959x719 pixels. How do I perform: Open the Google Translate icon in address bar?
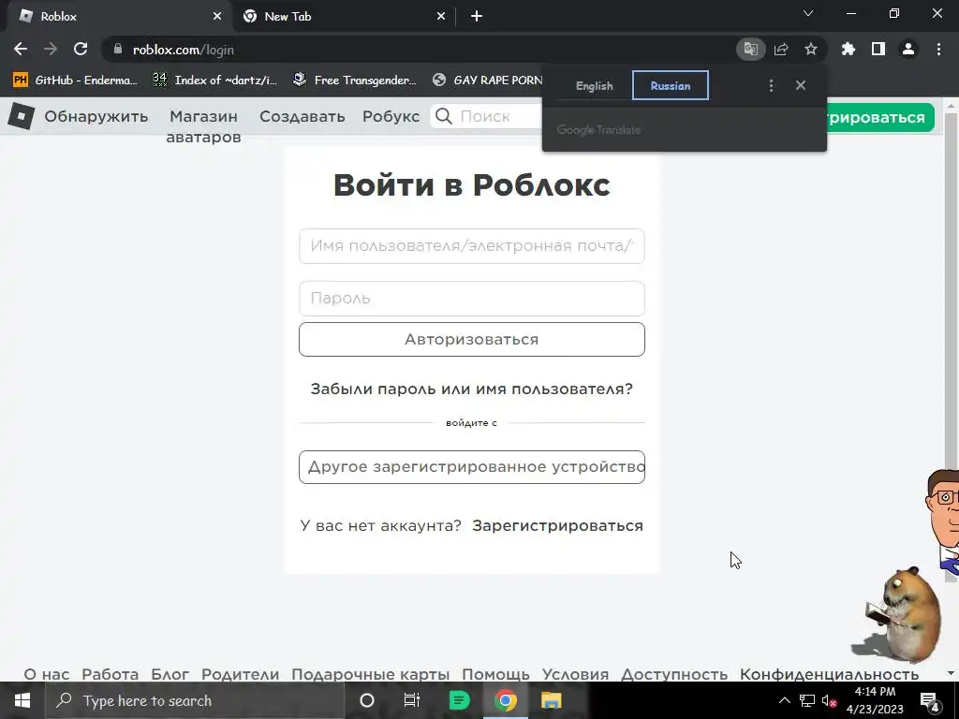(750, 49)
